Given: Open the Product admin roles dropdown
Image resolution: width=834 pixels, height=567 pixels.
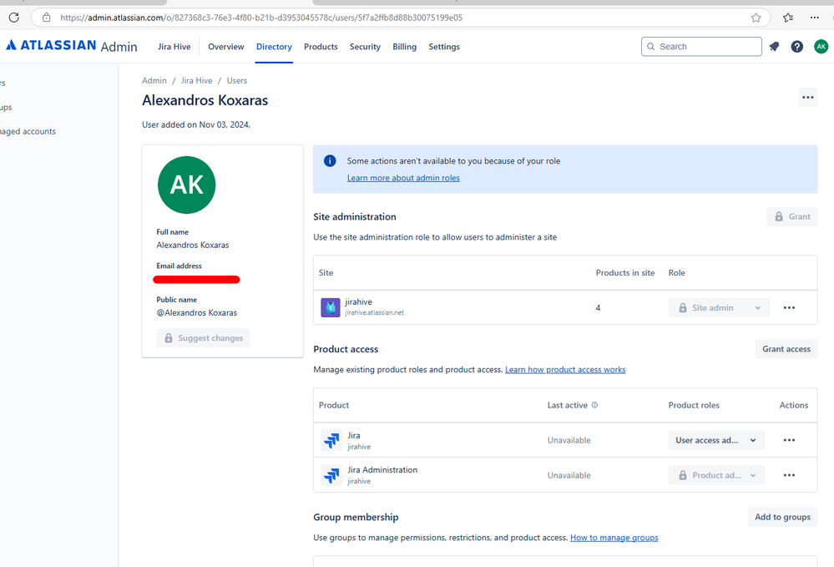Looking at the screenshot, I should [716, 475].
